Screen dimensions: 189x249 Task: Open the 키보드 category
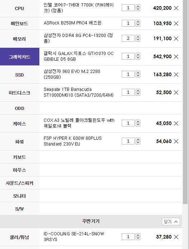(20, 157)
